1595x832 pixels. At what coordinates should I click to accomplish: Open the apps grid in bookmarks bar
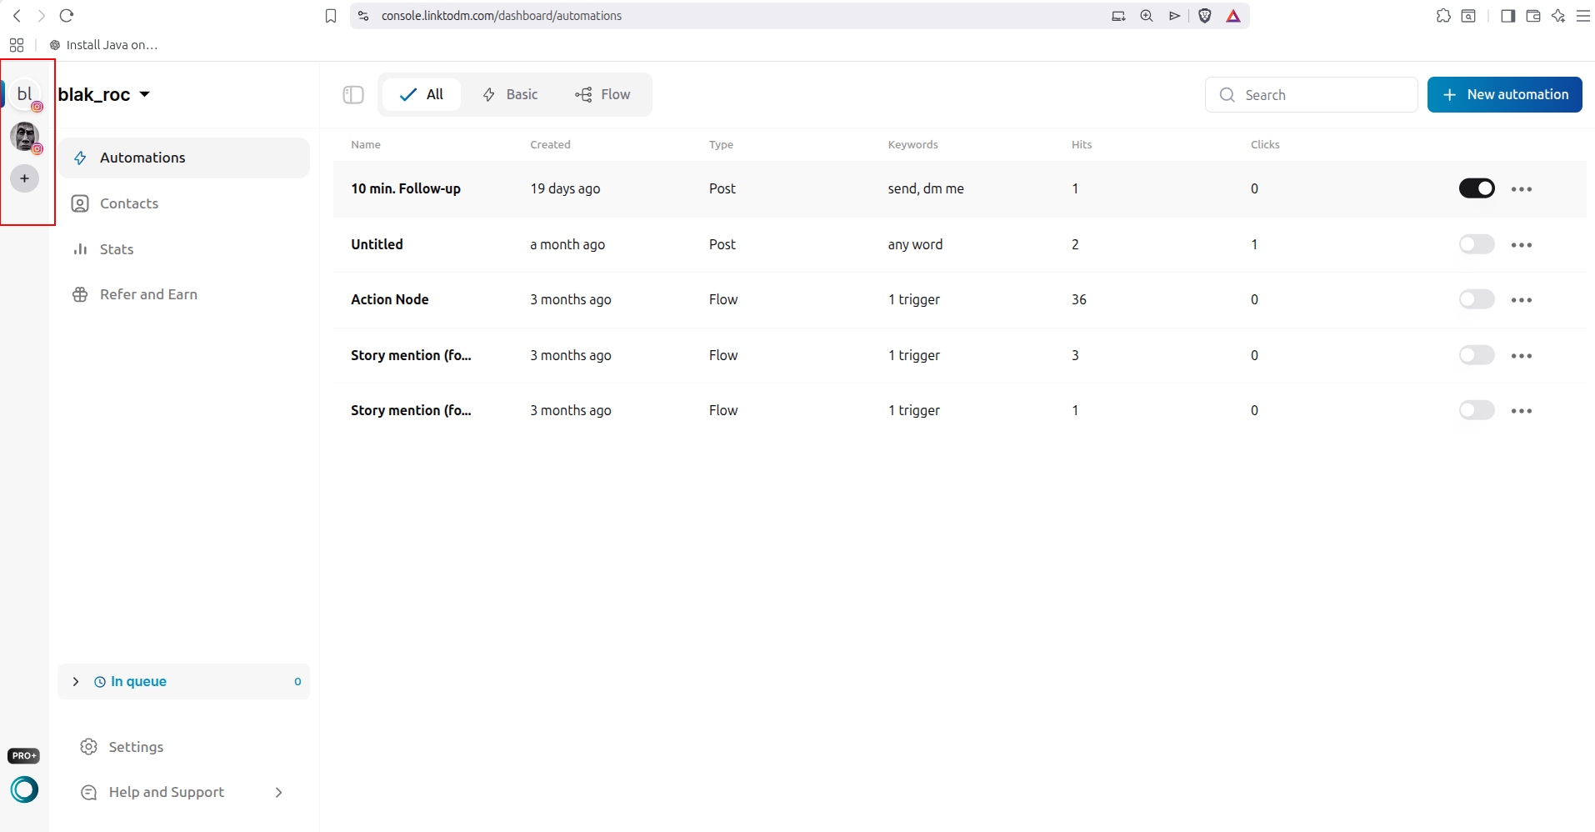tap(17, 45)
